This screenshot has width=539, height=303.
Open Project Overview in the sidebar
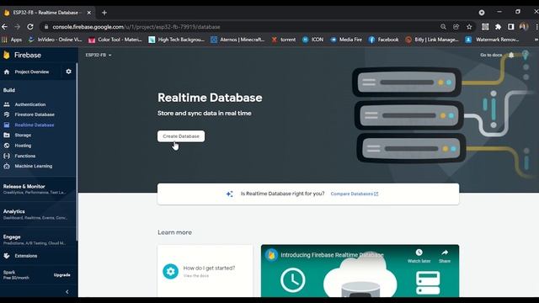pyautogui.click(x=32, y=72)
